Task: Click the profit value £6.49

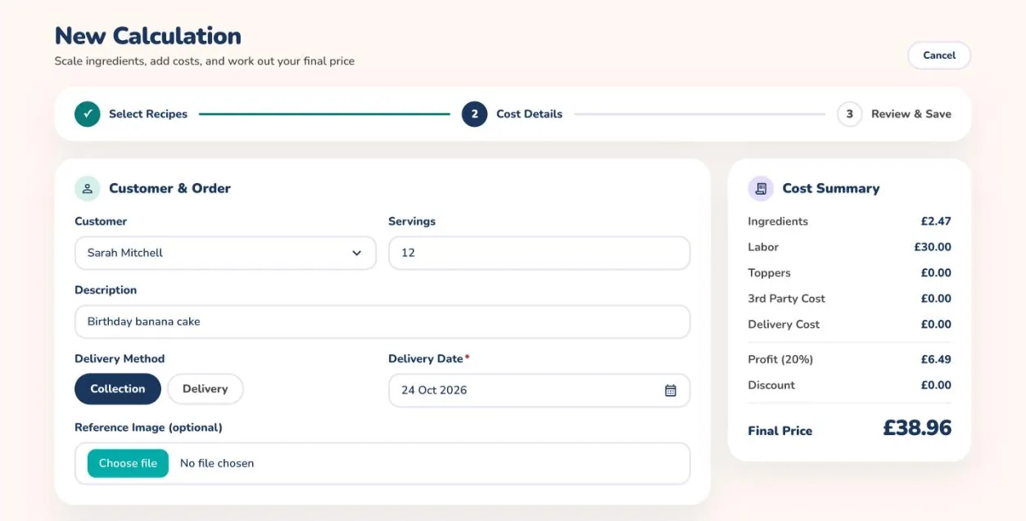Action: 936,359
